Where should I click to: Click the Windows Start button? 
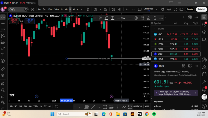click(x=52, y=114)
